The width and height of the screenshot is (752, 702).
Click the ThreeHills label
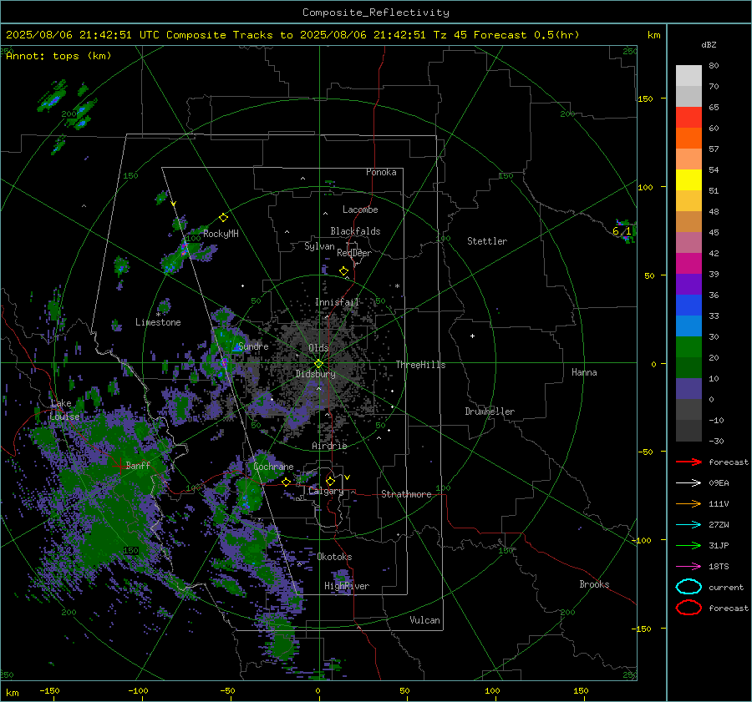point(420,365)
